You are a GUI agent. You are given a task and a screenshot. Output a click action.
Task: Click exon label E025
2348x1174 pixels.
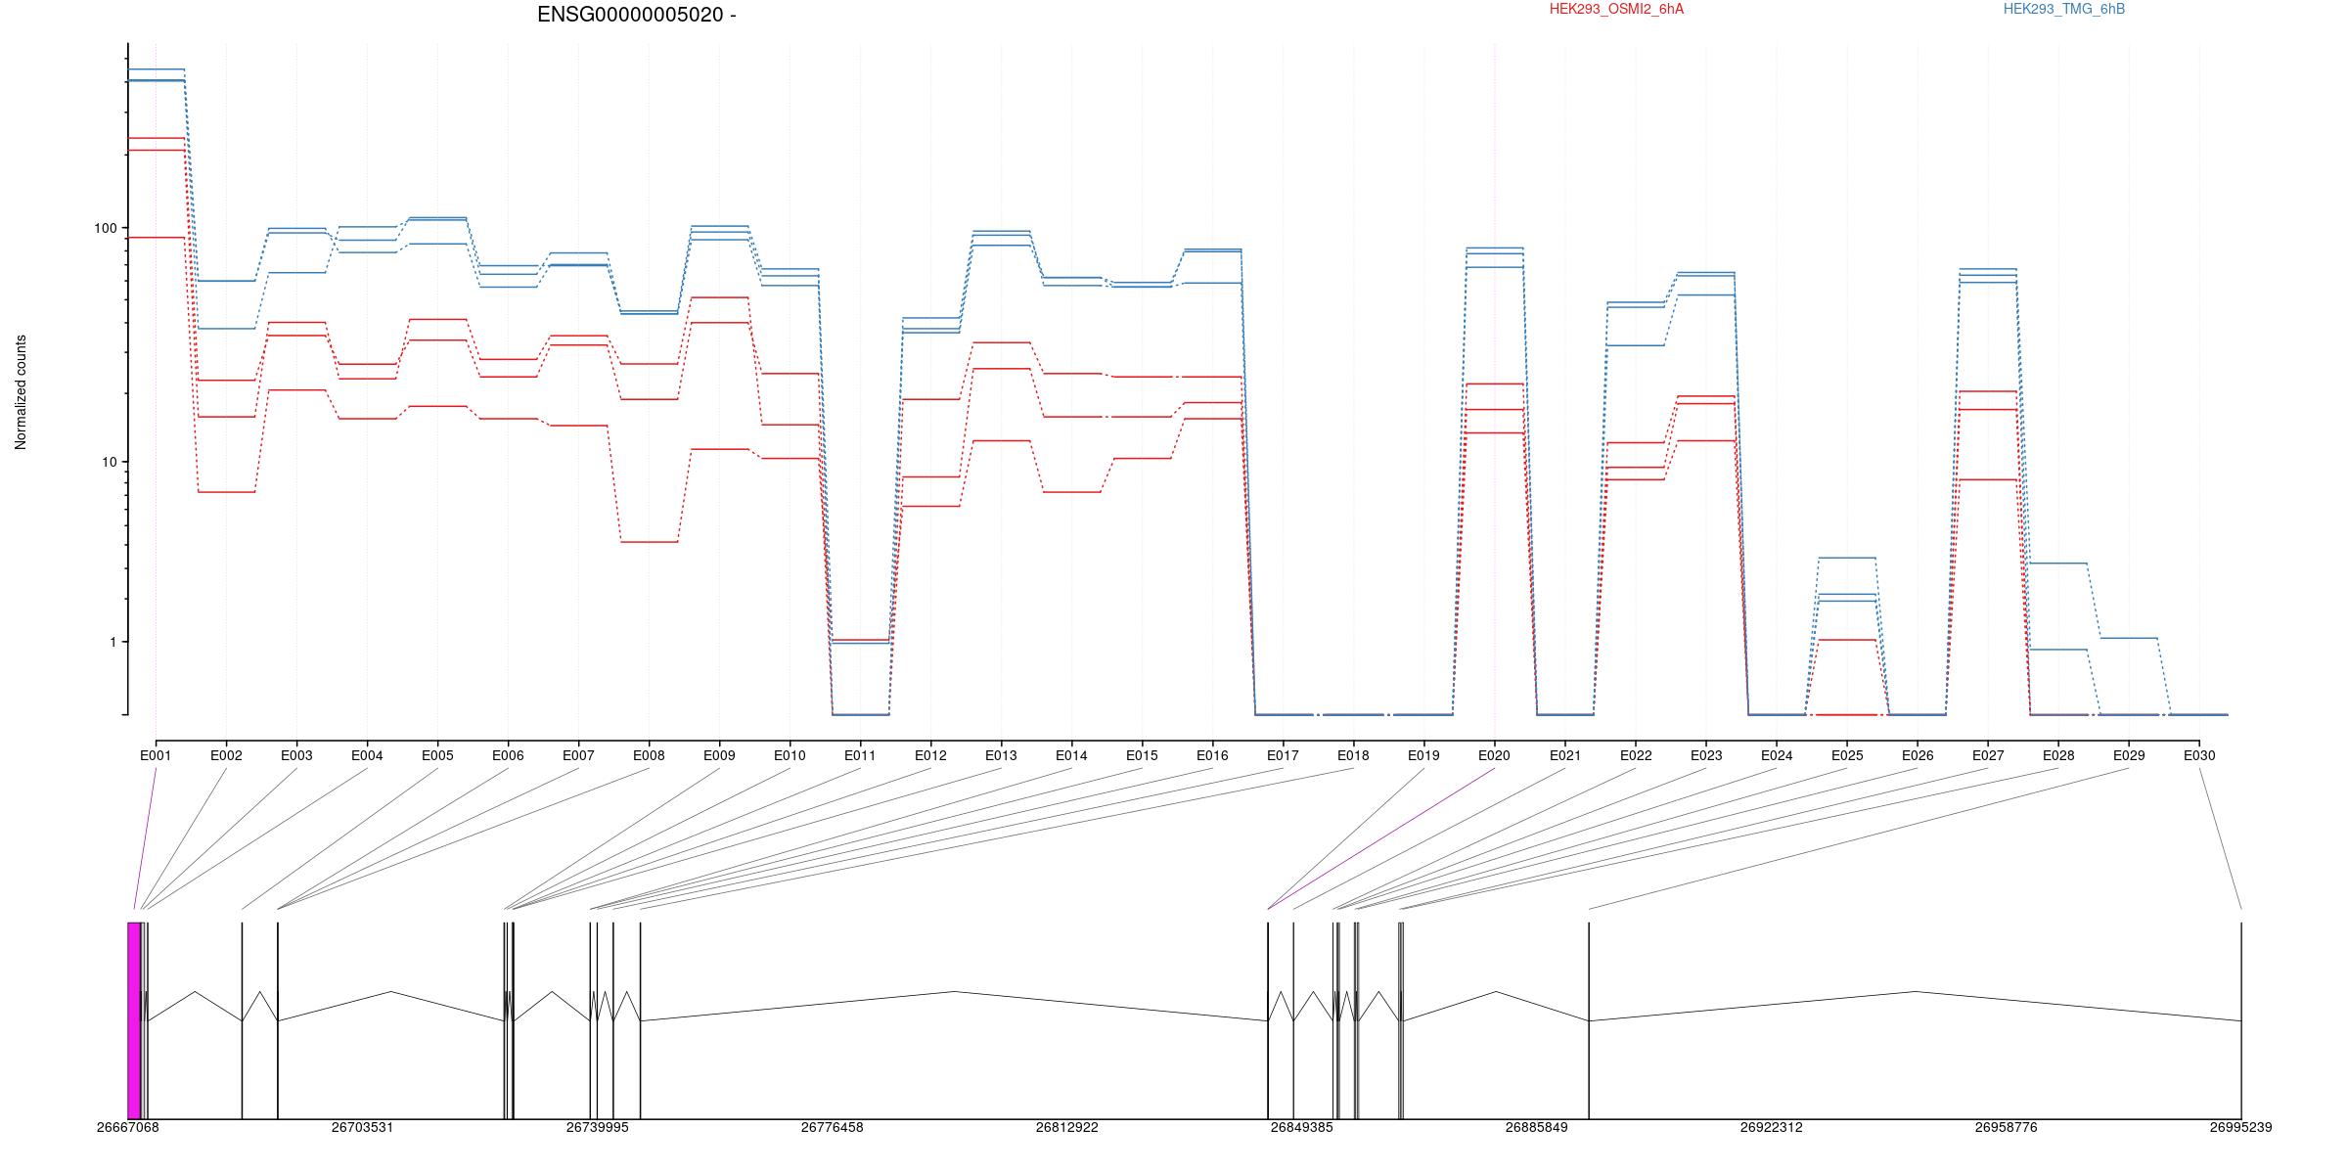pos(1847,755)
